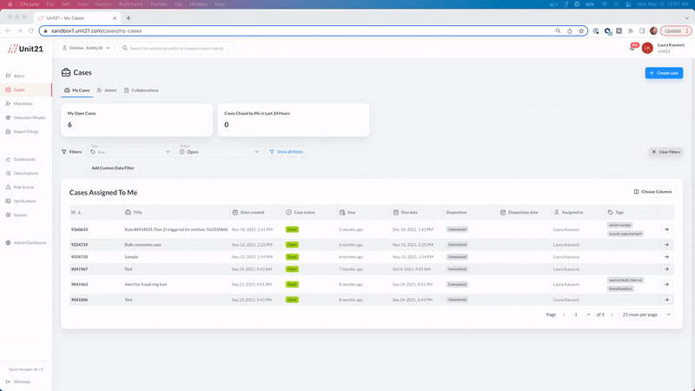Click the Chrome Update button
The width and height of the screenshot is (695, 391).
(x=676, y=31)
